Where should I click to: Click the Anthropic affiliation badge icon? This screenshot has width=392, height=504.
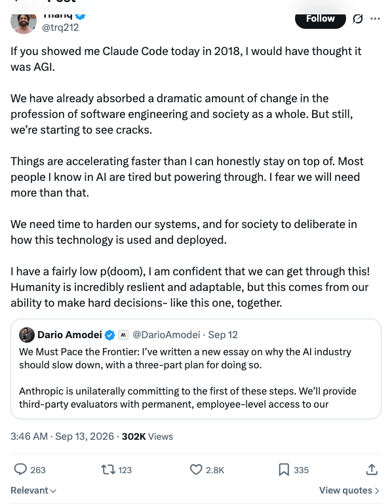coord(123,335)
